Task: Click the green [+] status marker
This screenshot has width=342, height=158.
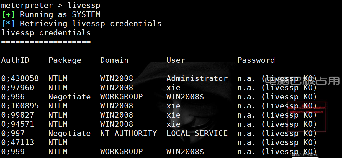Action: click(x=8, y=15)
